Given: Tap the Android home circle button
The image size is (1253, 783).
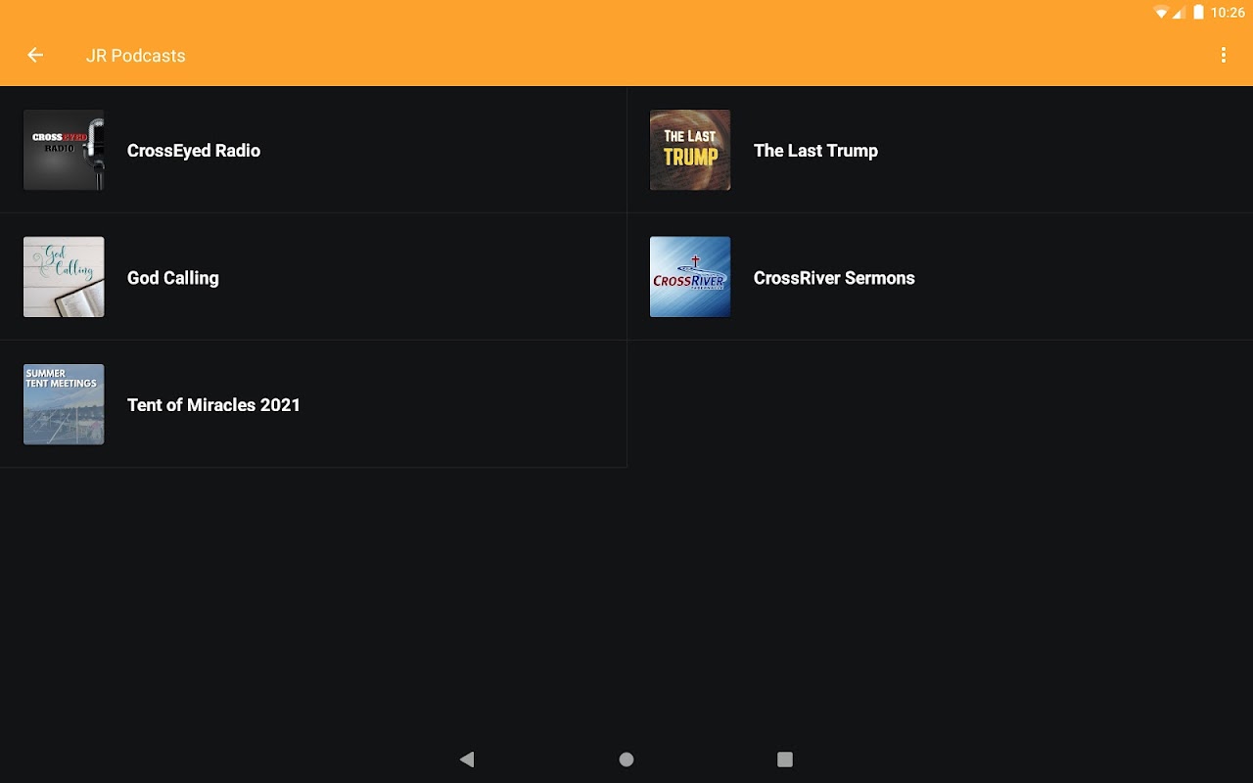Looking at the screenshot, I should 626,759.
